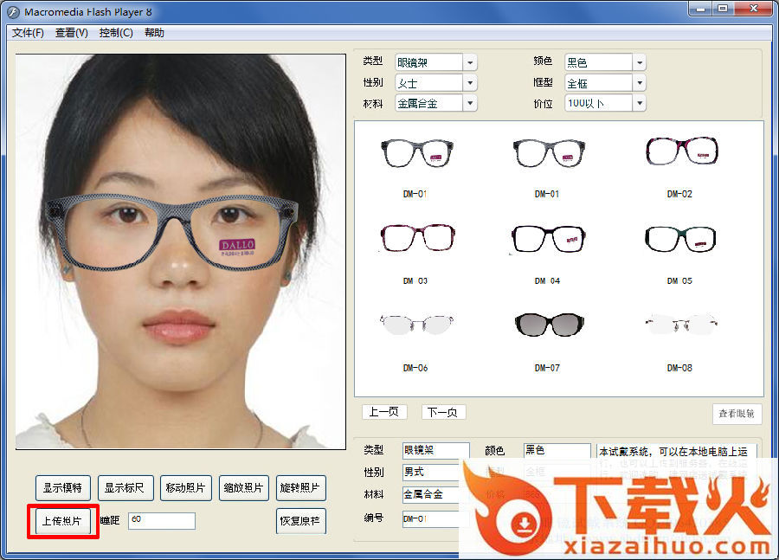779x560 pixels.
Task: Select the DM 04 black glasses thumbnail
Action: (549, 239)
